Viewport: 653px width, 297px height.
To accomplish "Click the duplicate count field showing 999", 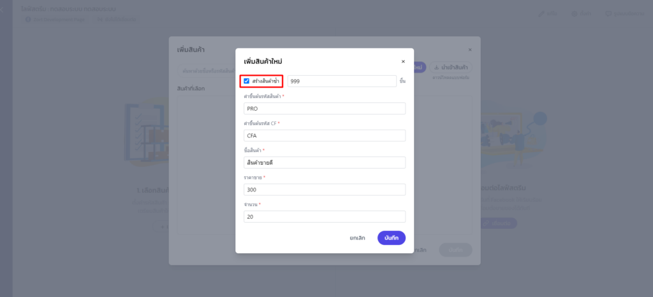I will pyautogui.click(x=342, y=81).
